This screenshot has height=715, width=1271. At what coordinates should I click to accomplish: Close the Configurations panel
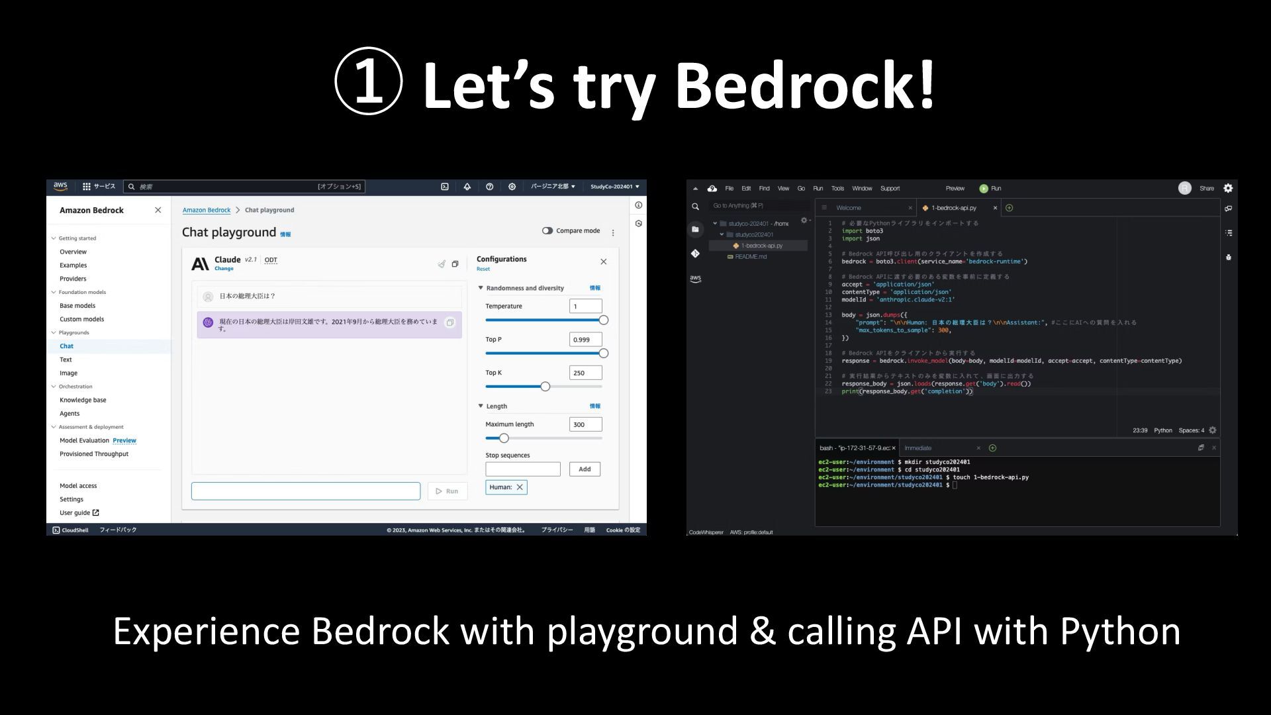[604, 262]
